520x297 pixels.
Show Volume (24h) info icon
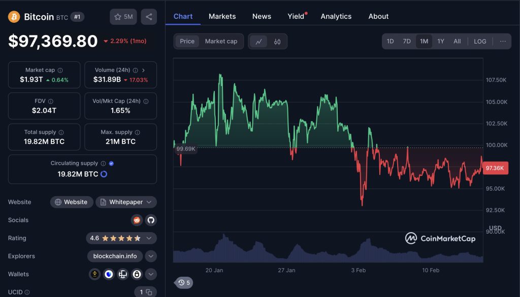pos(135,70)
